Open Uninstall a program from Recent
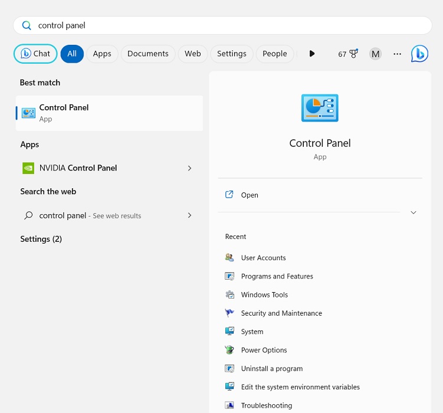Viewport: 443px width, 413px height. 272,369
